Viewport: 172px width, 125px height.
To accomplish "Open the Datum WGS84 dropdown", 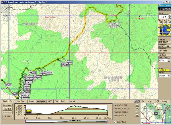I will click(x=169, y=75).
